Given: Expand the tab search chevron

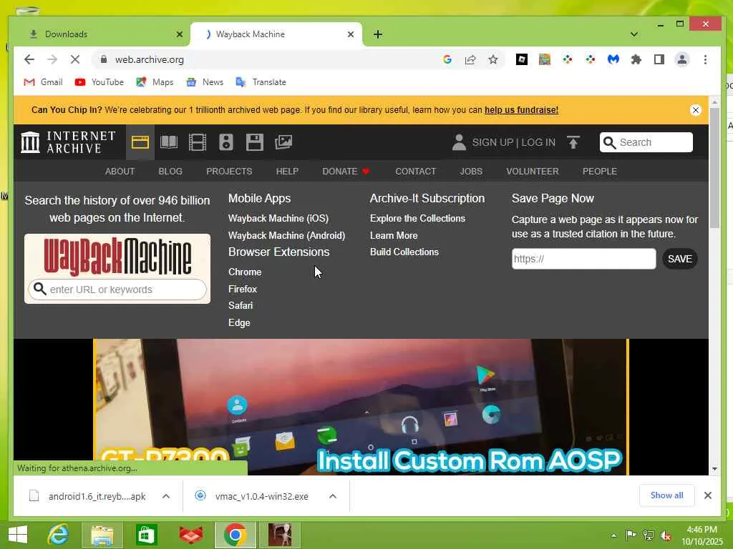Looking at the screenshot, I should click(x=634, y=34).
